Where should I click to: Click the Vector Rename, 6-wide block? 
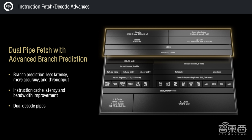tap(129, 66)
